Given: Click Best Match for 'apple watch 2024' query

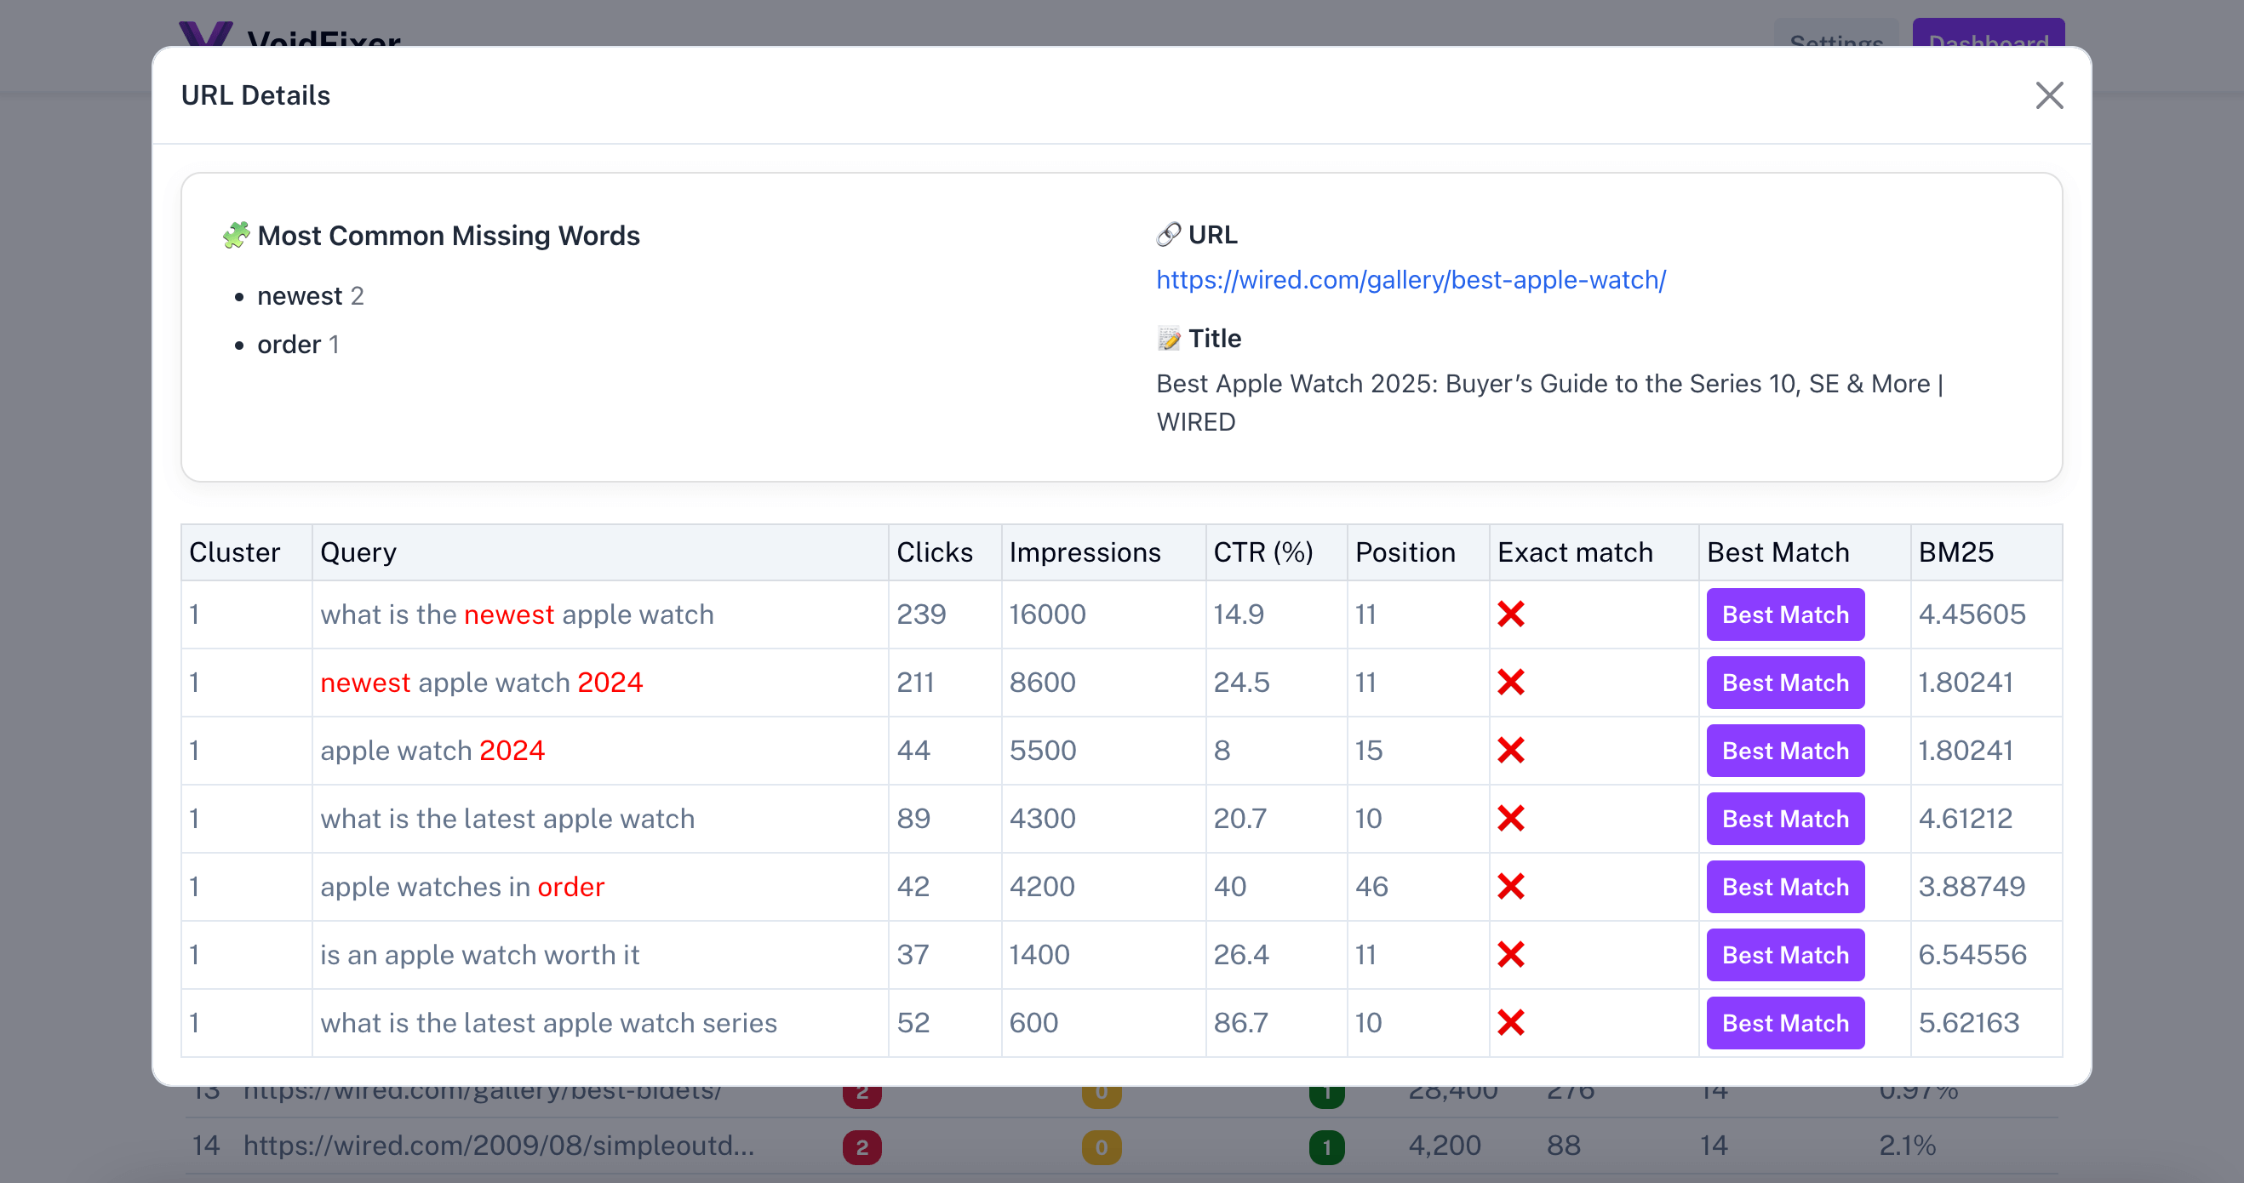Looking at the screenshot, I should point(1784,750).
